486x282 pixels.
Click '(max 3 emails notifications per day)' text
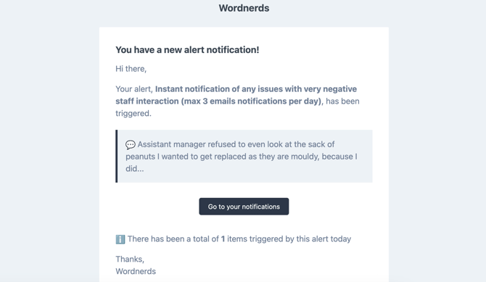(252, 101)
